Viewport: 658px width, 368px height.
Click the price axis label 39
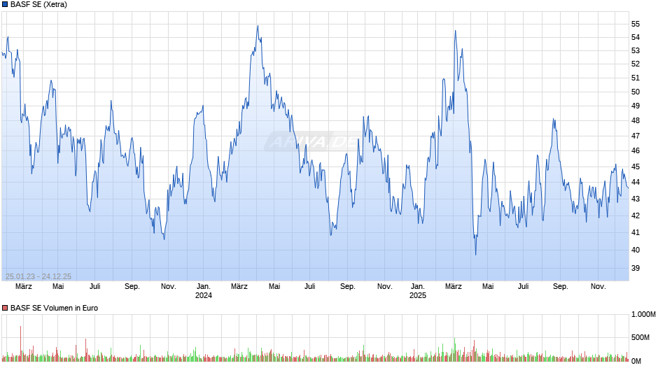636,268
